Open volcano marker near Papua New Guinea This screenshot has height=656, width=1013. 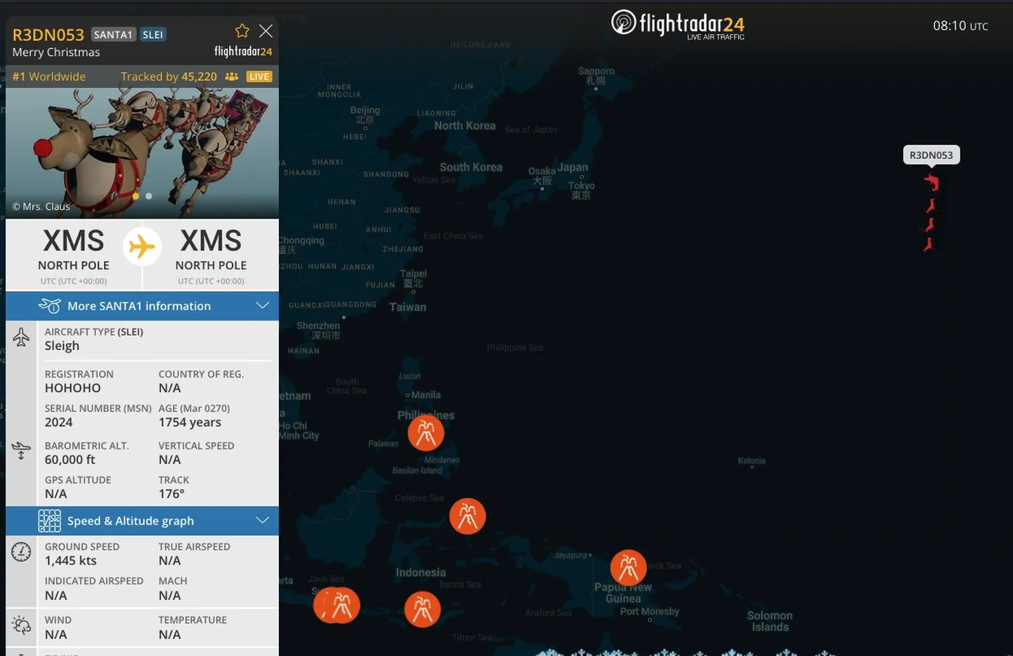628,567
